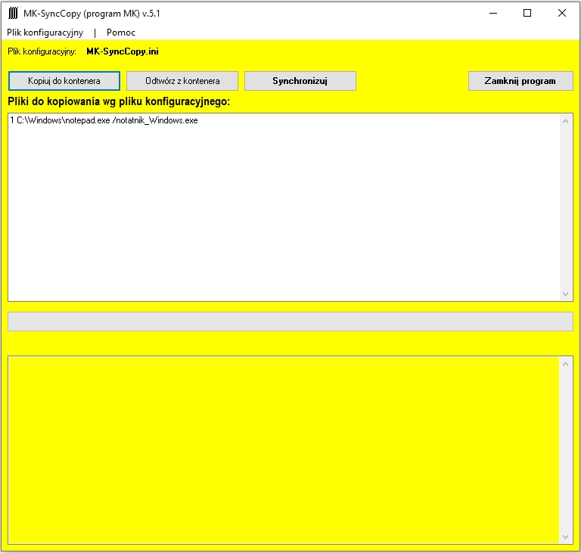Click the gray progress bar
581x553 pixels.
tap(290, 322)
